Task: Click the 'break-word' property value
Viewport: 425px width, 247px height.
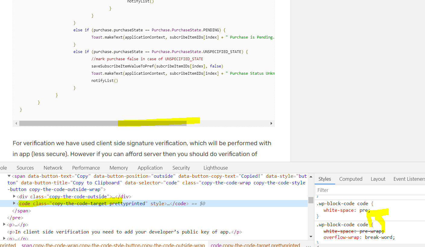Action: 379,237
